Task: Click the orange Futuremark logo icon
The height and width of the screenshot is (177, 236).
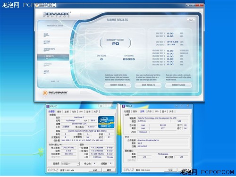Action: point(45,93)
